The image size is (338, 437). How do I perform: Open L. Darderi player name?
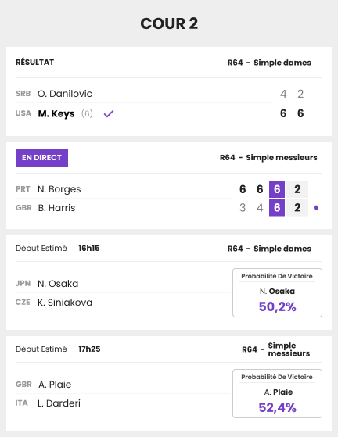59,403
